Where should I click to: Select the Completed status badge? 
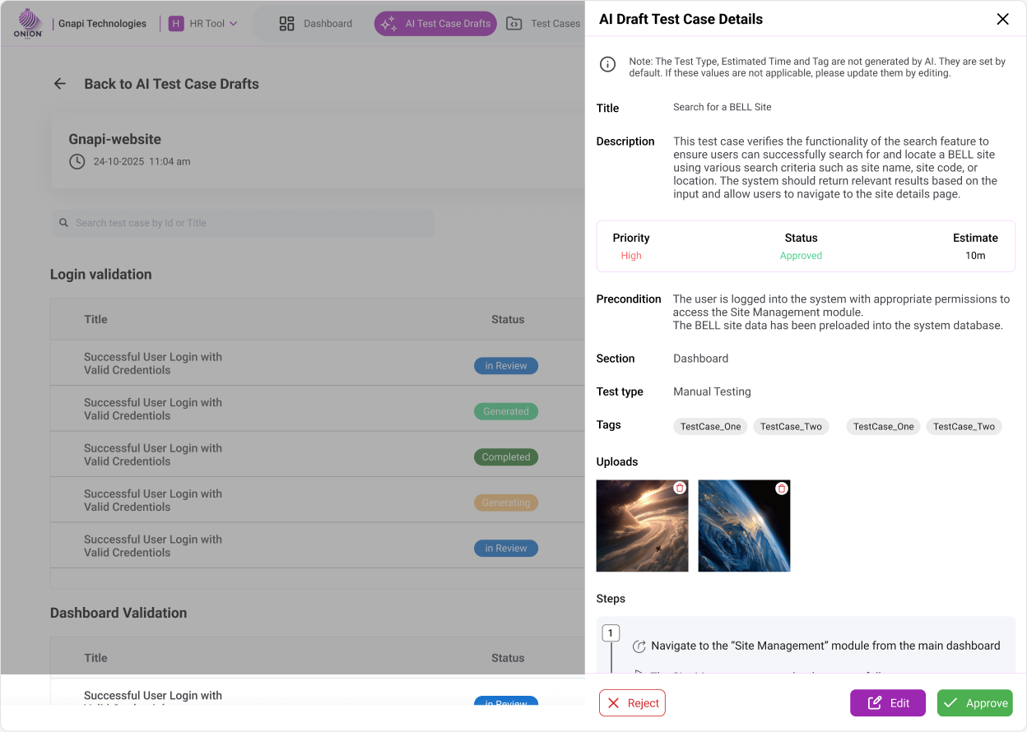tap(506, 457)
